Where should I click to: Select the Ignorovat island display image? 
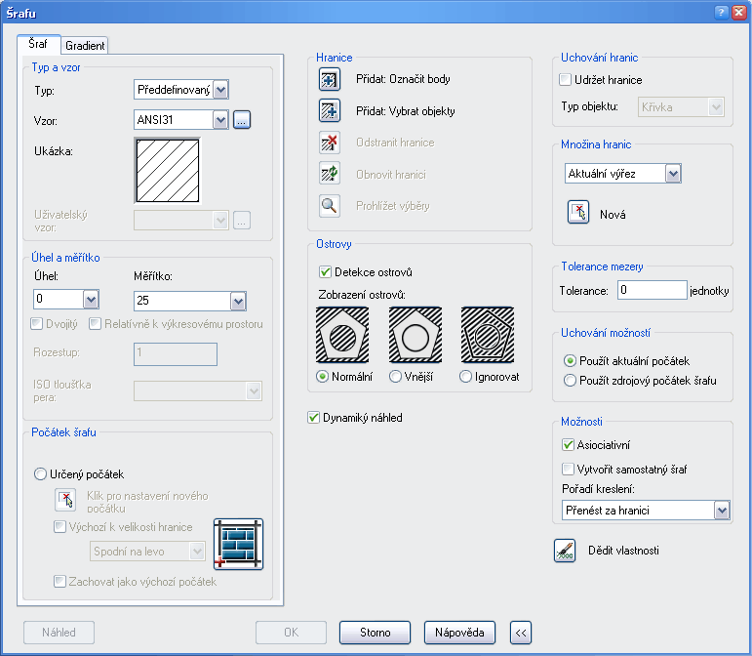[487, 336]
